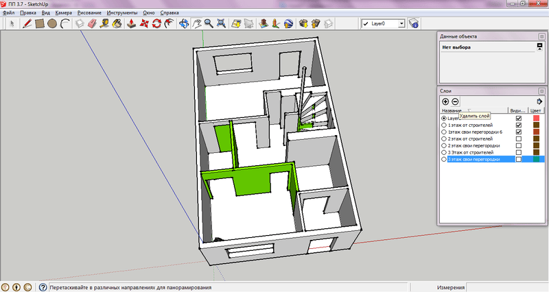Sort layers by Название column header
Image resolution: width=549 pixels, height=292 pixels.
[453, 110]
